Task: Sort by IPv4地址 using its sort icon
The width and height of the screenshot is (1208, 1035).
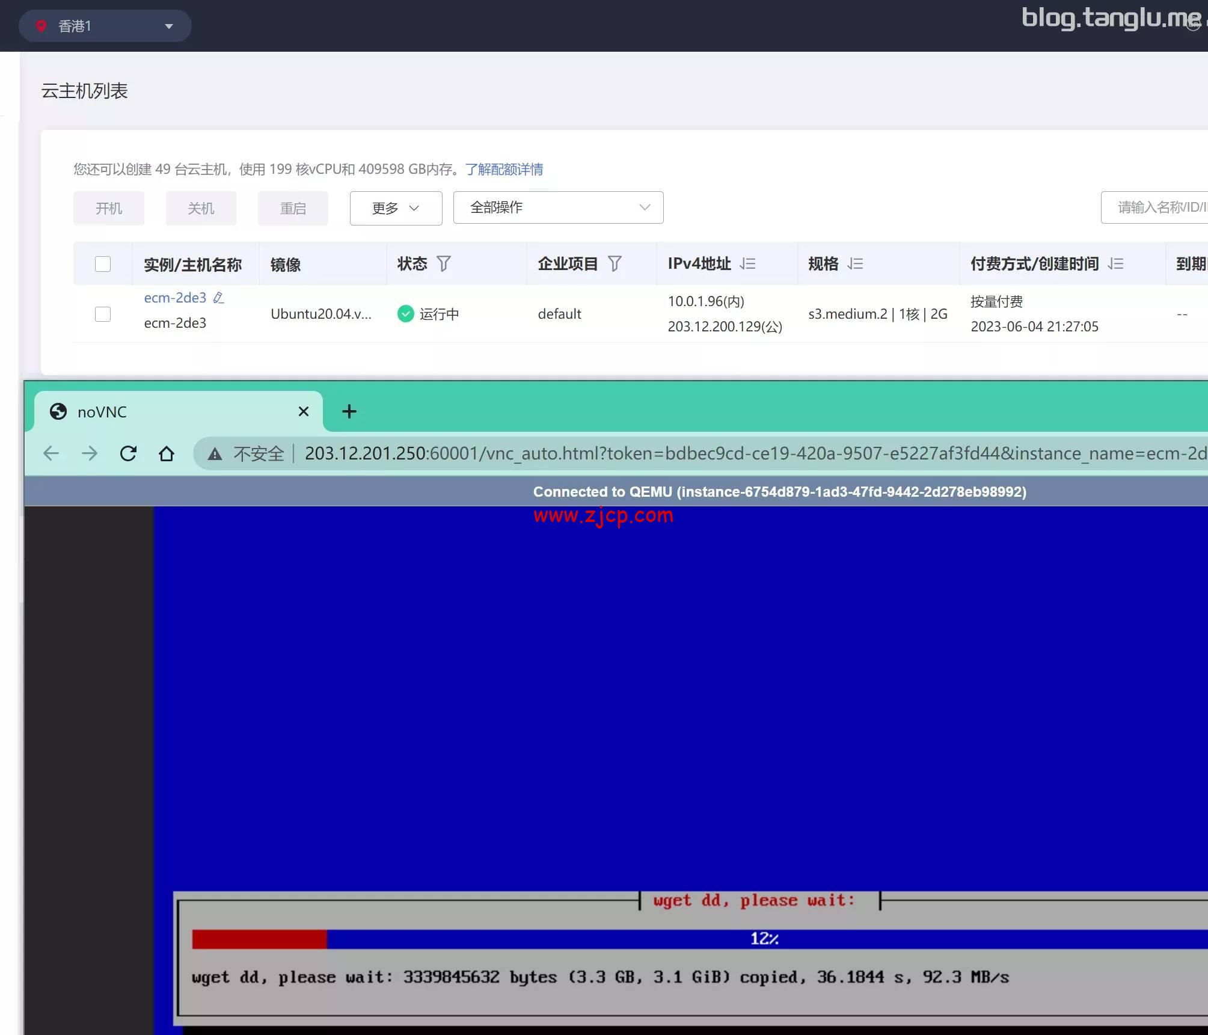Action: tap(748, 263)
